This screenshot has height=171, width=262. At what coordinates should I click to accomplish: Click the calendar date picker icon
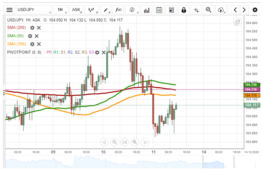pyautogui.click(x=159, y=10)
